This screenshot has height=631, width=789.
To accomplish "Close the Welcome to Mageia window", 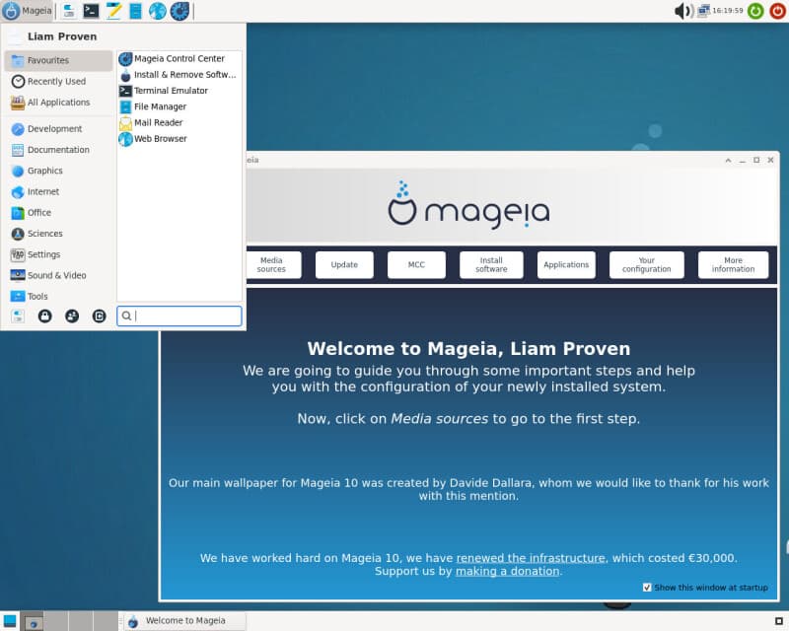I will tap(770, 160).
